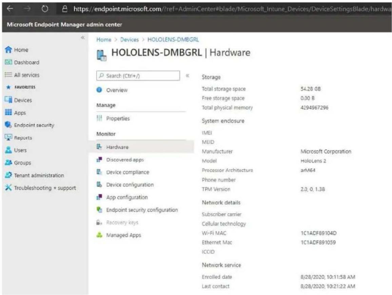Click the Troubleshooting + support wrench icon
This screenshot has height=295, width=392.
(x=8, y=187)
